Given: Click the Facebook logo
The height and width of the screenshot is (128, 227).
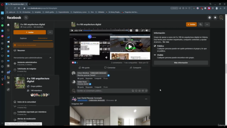Looking at the screenshot, I should (14, 17).
